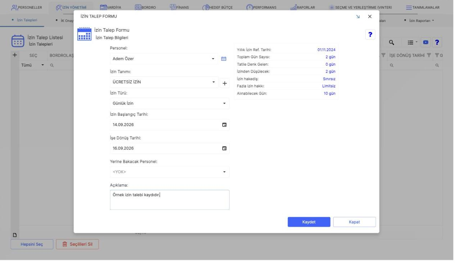Open the PERFORMANS menu
This screenshot has height=264, width=457.
coord(261,7)
